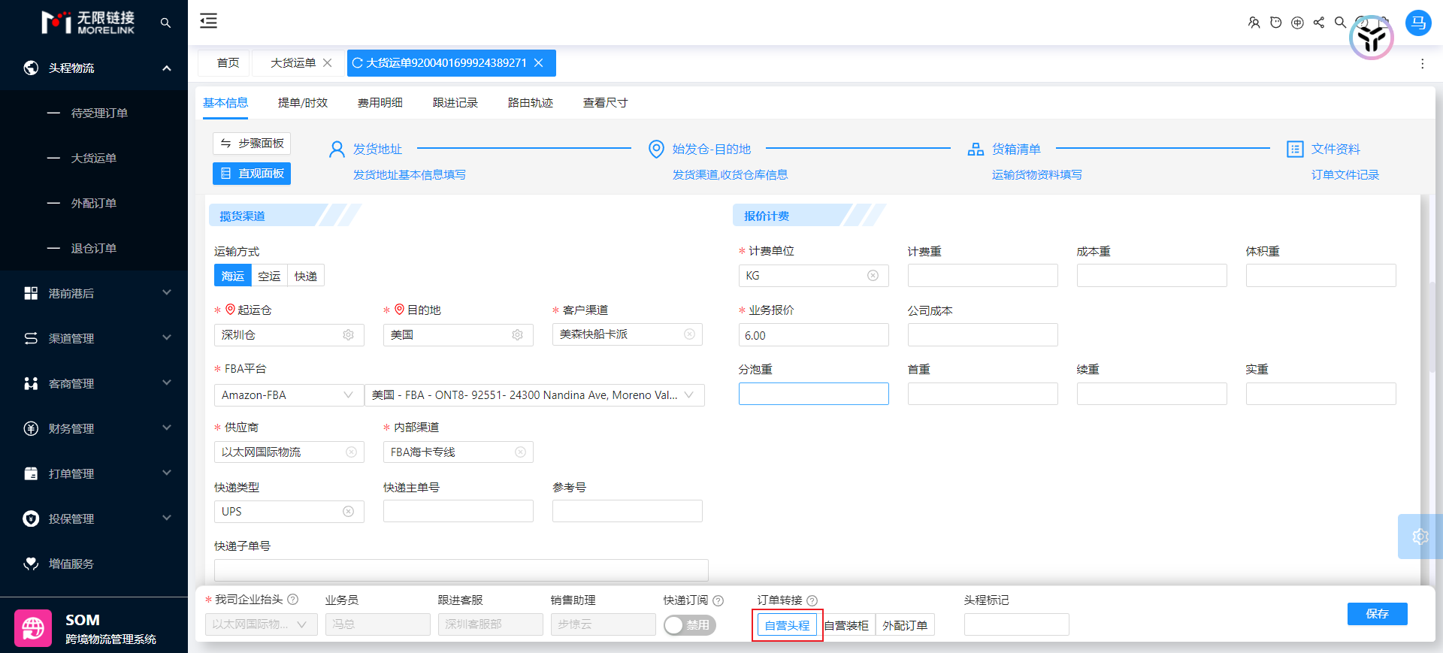Switch to the 路由轨迹 tab
This screenshot has height=653, width=1443.
point(531,103)
